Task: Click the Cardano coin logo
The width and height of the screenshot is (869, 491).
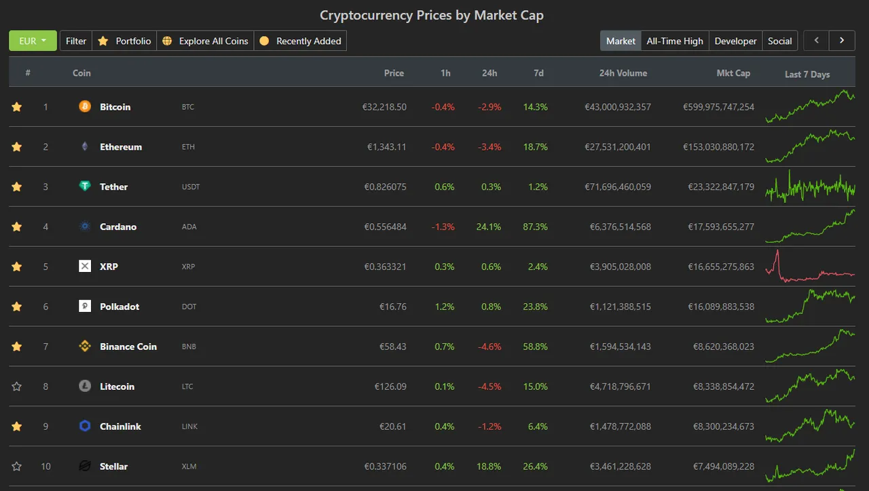Action: point(85,227)
